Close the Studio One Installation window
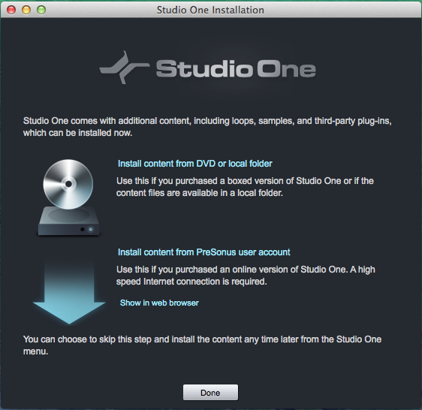Image resolution: width=422 pixels, height=410 pixels. [x=11, y=10]
